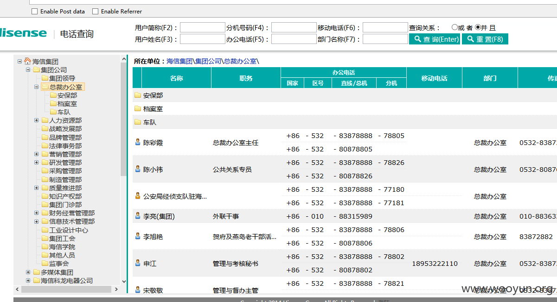The image size is (557, 302).
Task: Focus the 用户姓名(F3) input field
Action: pyautogui.click(x=203, y=39)
